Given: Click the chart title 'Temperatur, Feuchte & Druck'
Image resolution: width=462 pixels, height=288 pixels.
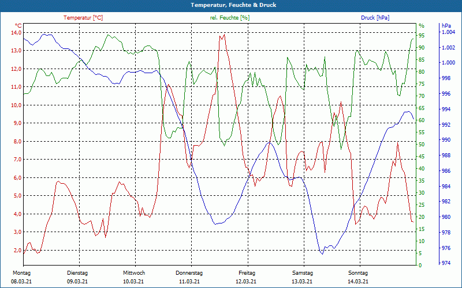Looking at the screenshot, I should pos(233,5).
